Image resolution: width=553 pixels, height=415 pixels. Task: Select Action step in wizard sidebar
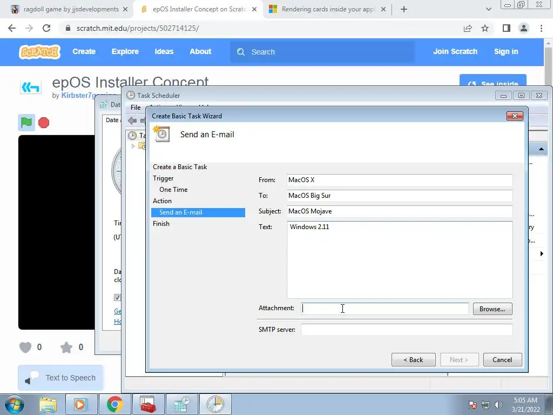click(x=162, y=201)
